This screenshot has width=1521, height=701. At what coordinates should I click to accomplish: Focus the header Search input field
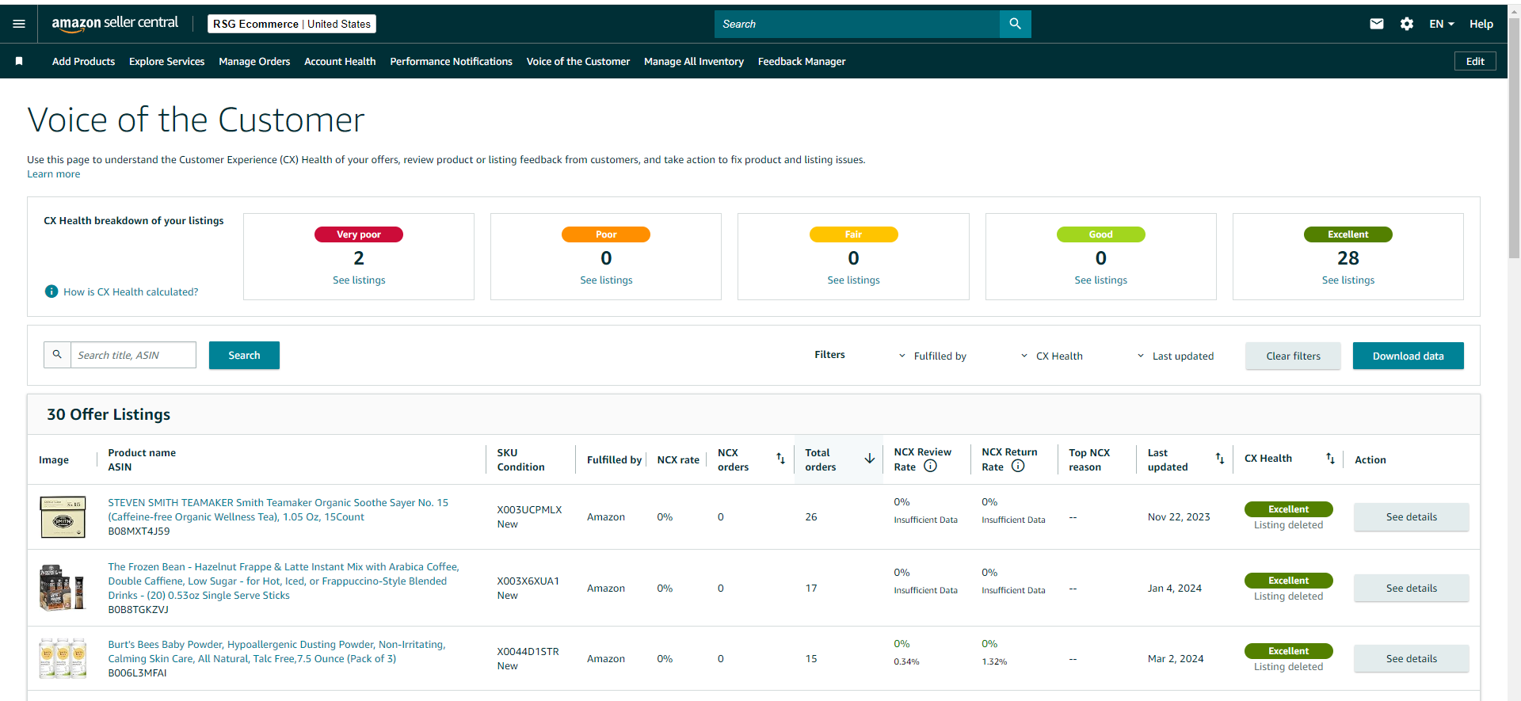856,24
